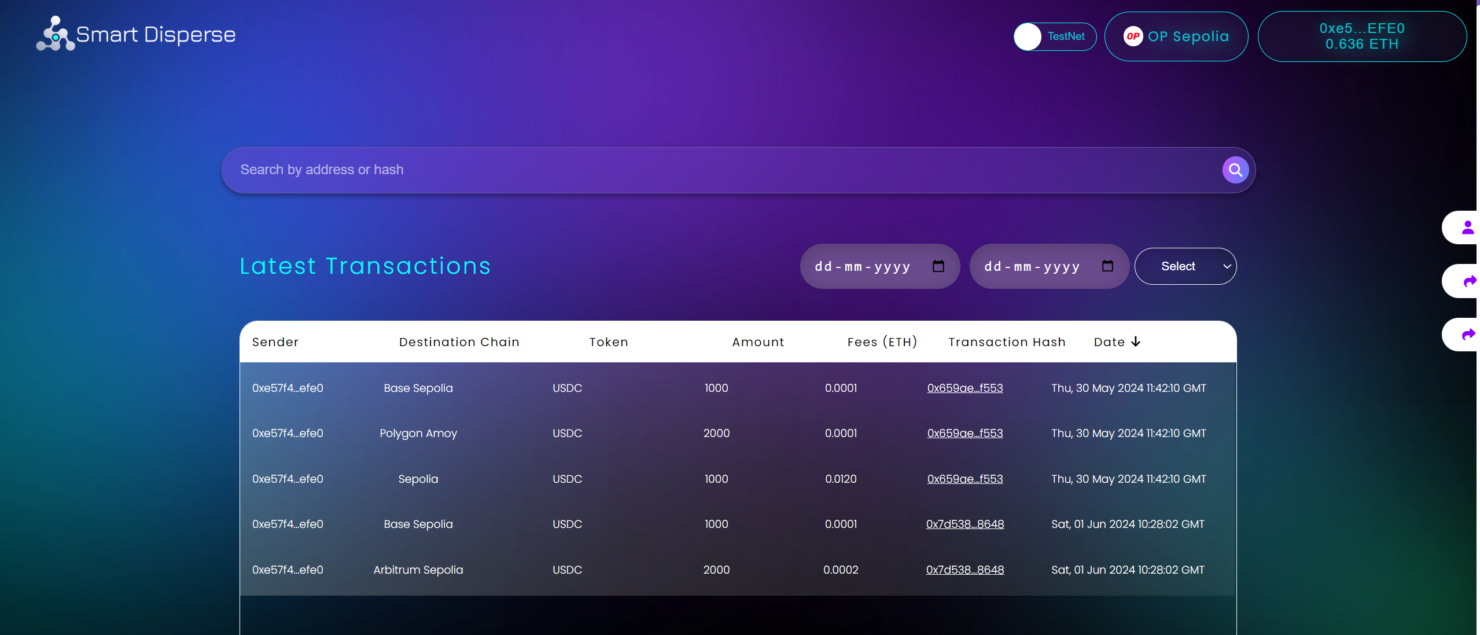Open calendar picker on second date field

[x=1107, y=266]
